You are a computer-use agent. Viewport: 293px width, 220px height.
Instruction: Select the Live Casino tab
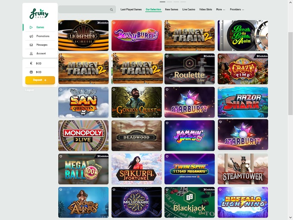point(189,9)
